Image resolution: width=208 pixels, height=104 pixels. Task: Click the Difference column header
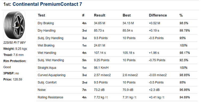point(158,15)
